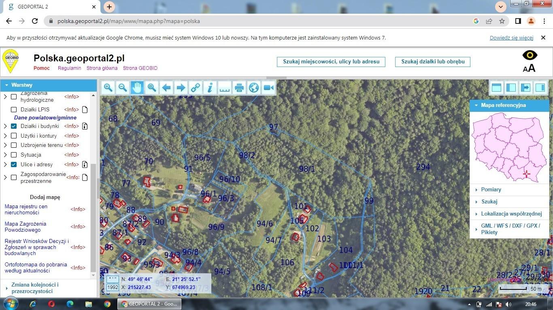Toggle the right panel layout icon

(540, 88)
